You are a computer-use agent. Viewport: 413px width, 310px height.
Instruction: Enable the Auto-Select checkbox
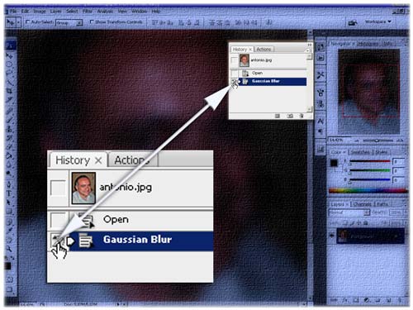[x=27, y=21]
